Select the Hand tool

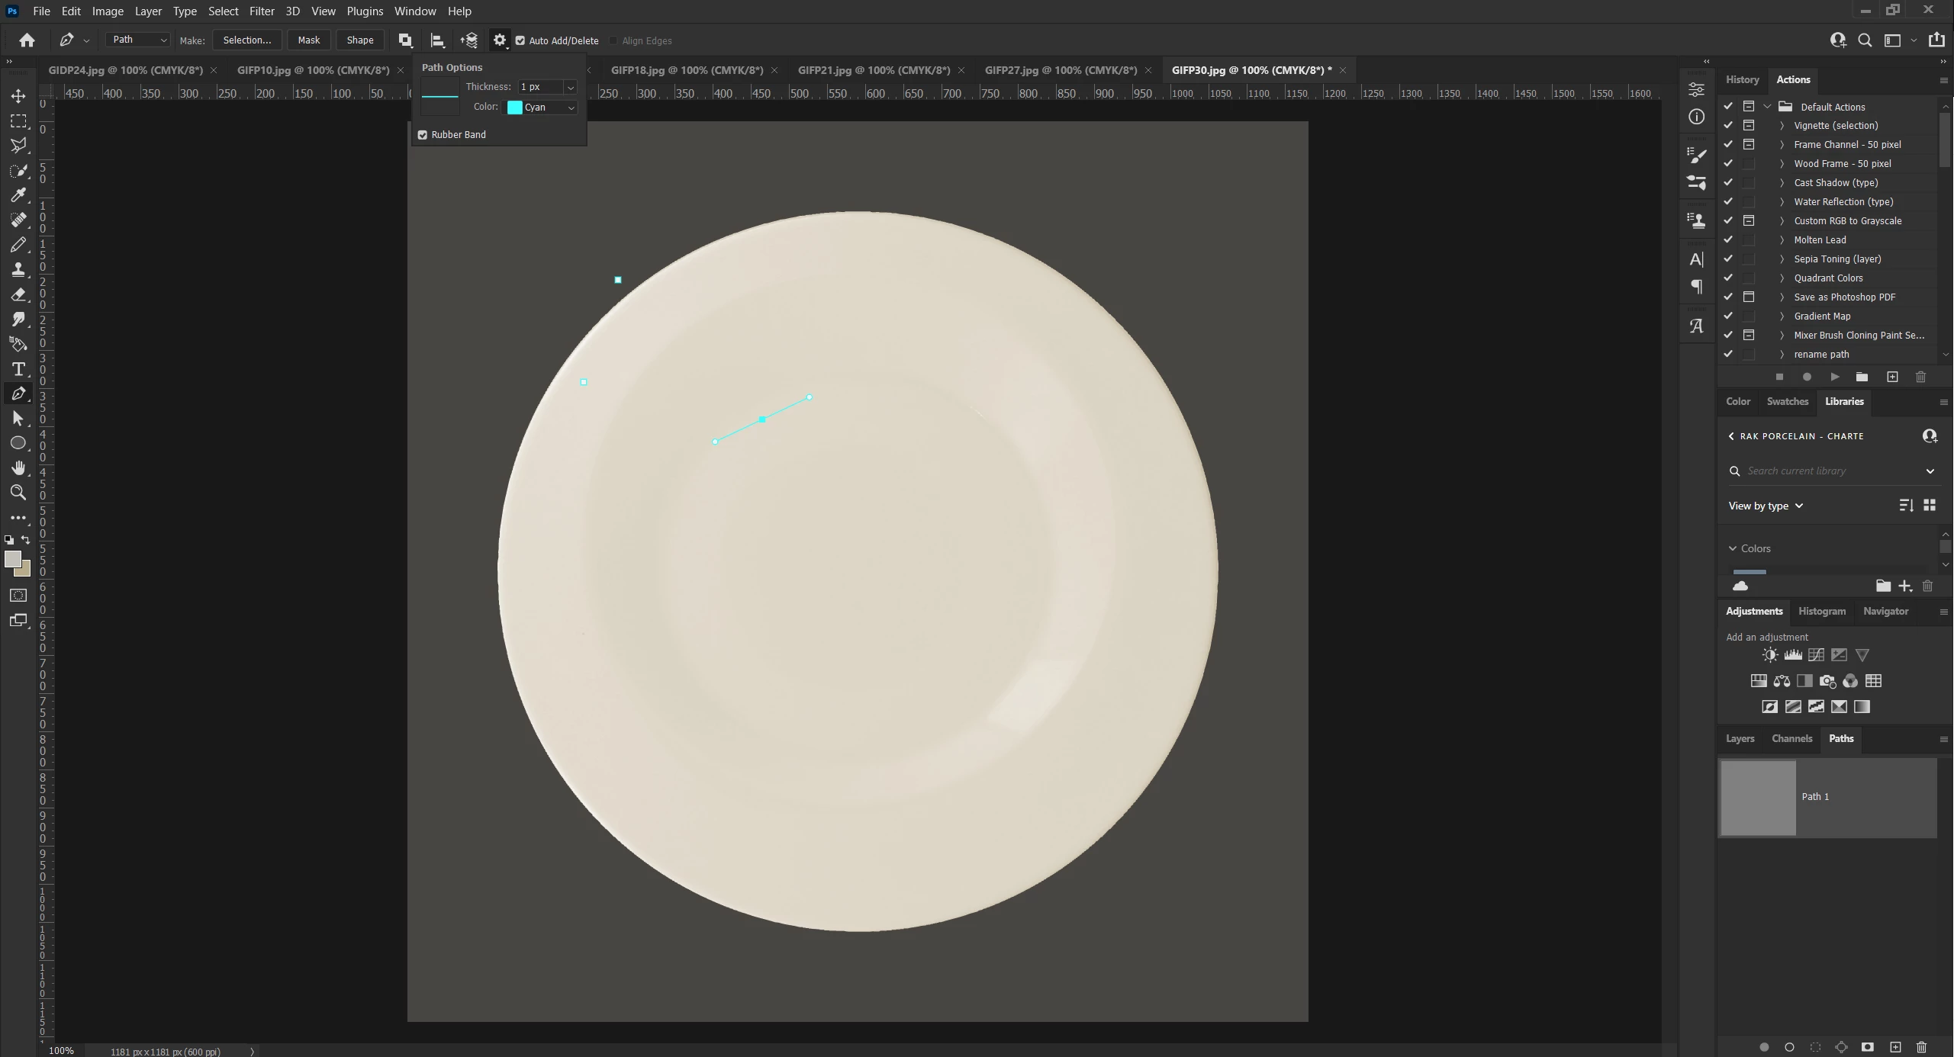coord(18,467)
